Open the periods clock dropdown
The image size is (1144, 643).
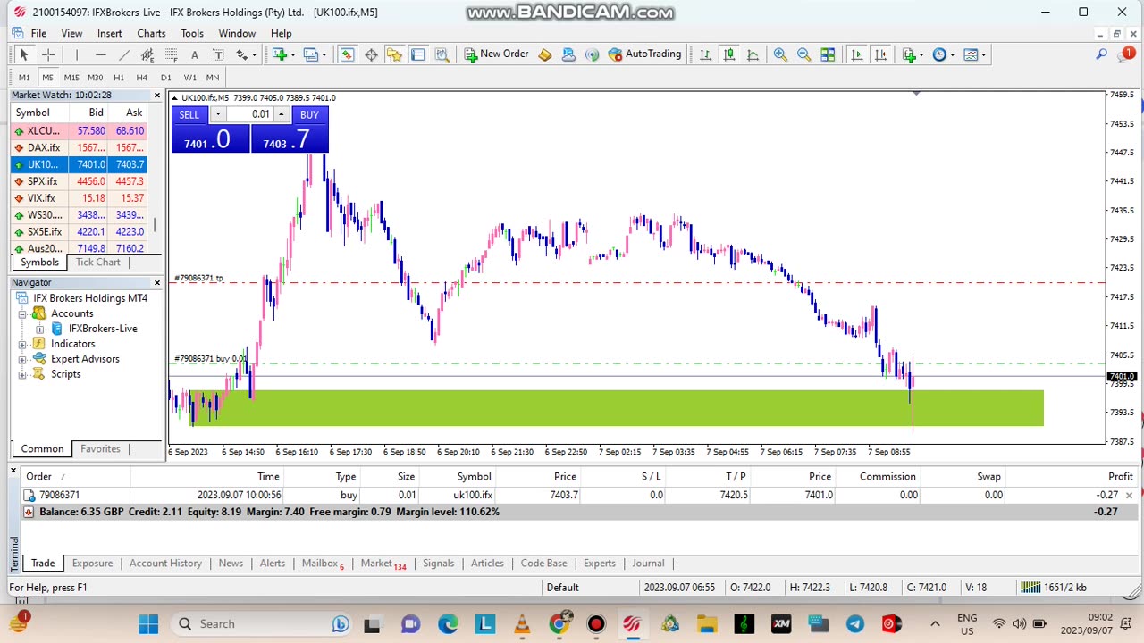[944, 54]
